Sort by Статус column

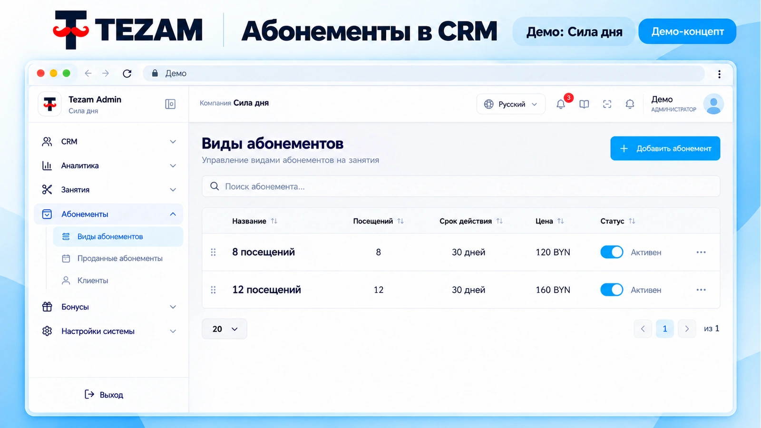click(x=632, y=221)
